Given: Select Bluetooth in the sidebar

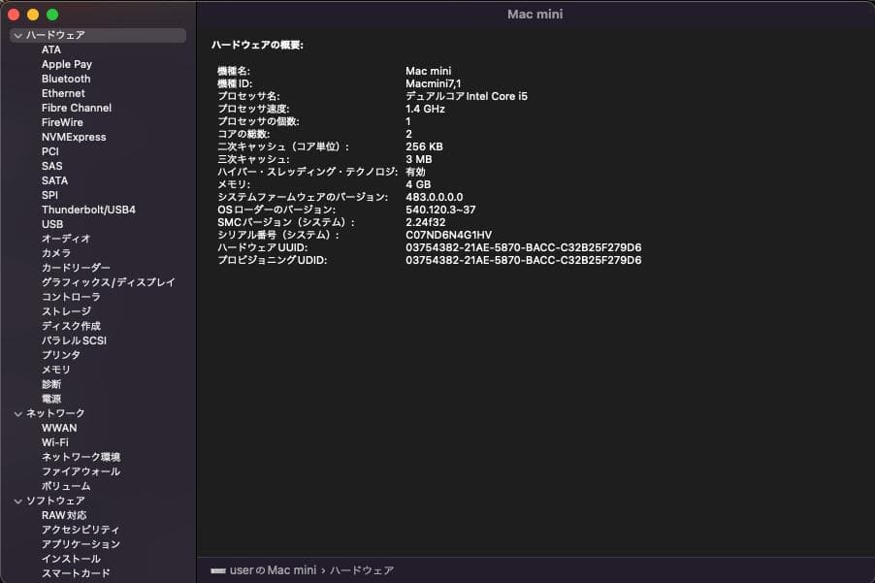Looking at the screenshot, I should pos(66,79).
